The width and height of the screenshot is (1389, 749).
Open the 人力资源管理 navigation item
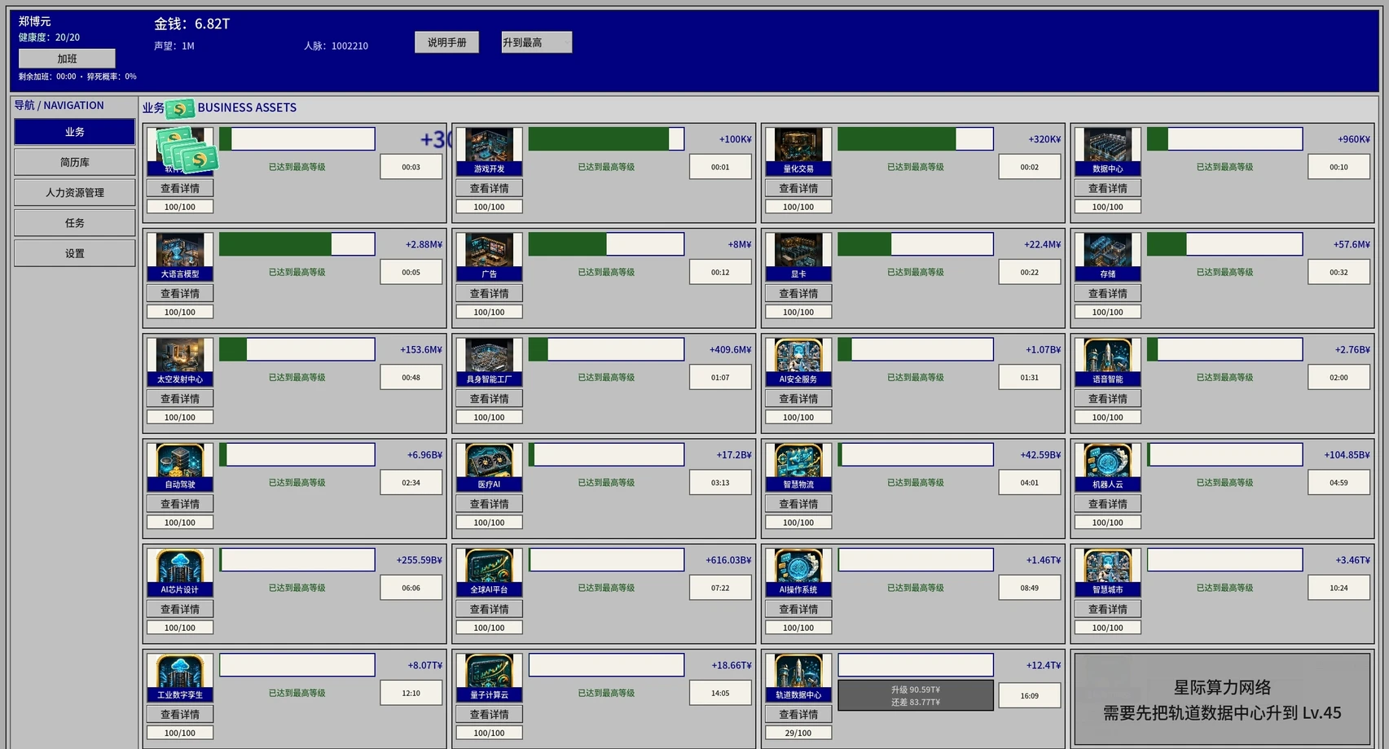pos(75,192)
